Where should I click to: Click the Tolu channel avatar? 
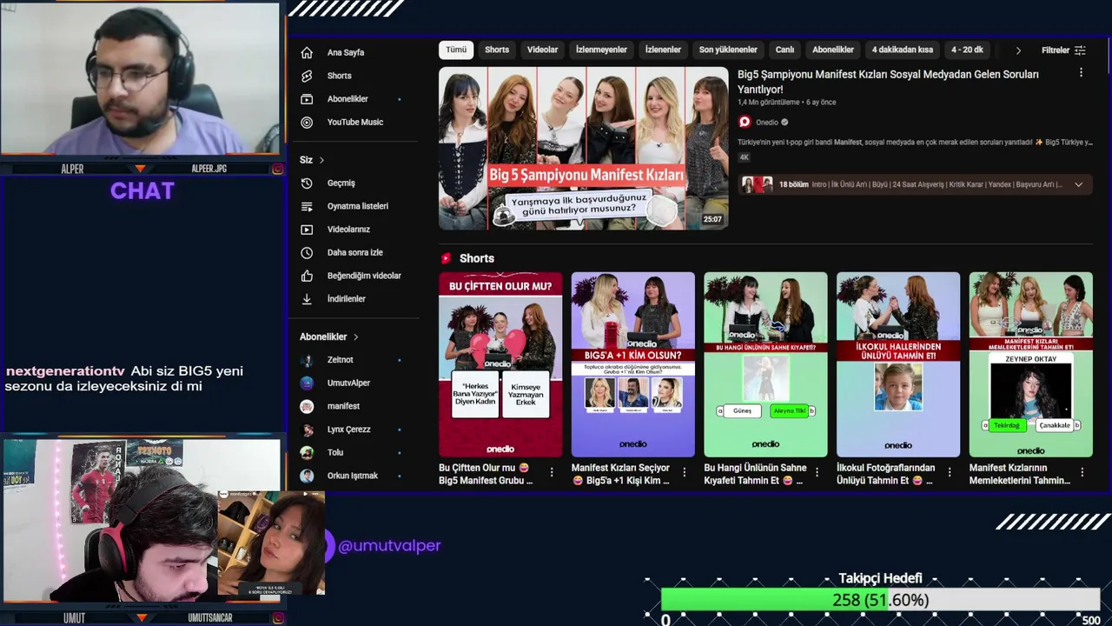pyautogui.click(x=307, y=453)
